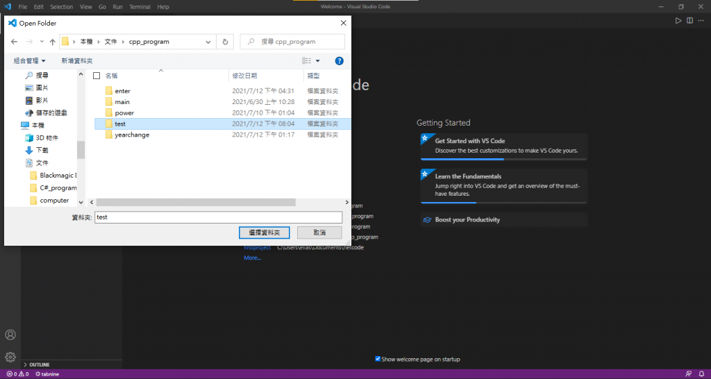
Task: Open the Accounts icon in VS Code activity bar
Action: [10, 335]
